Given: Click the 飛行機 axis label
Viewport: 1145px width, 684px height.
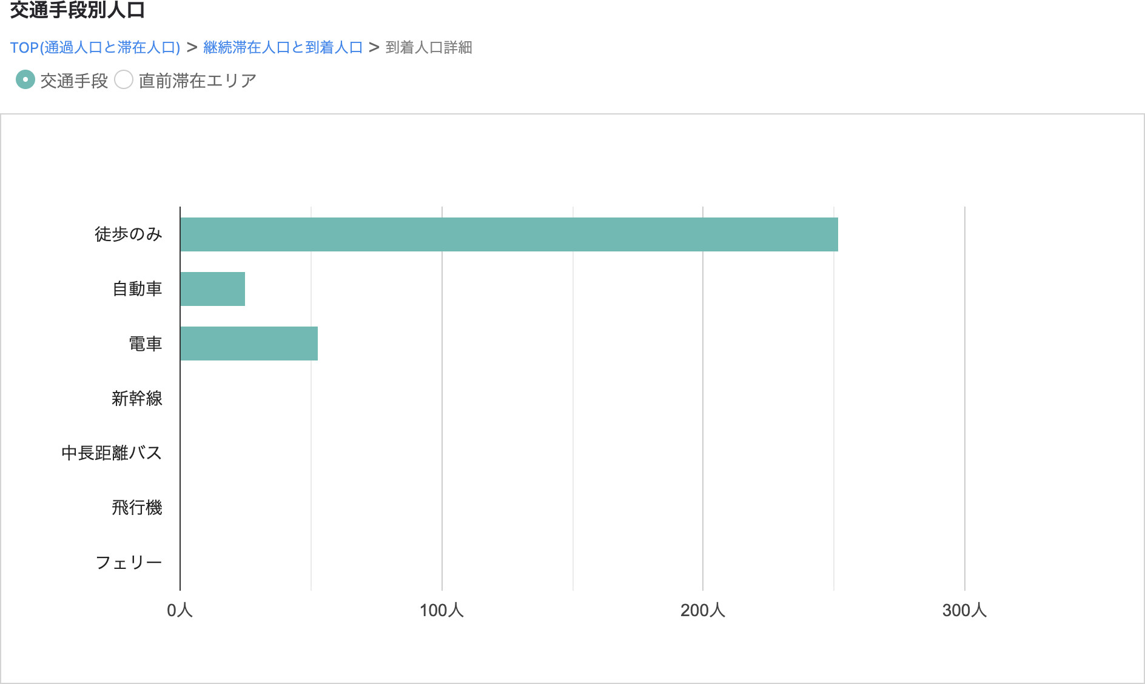Looking at the screenshot, I should [137, 508].
